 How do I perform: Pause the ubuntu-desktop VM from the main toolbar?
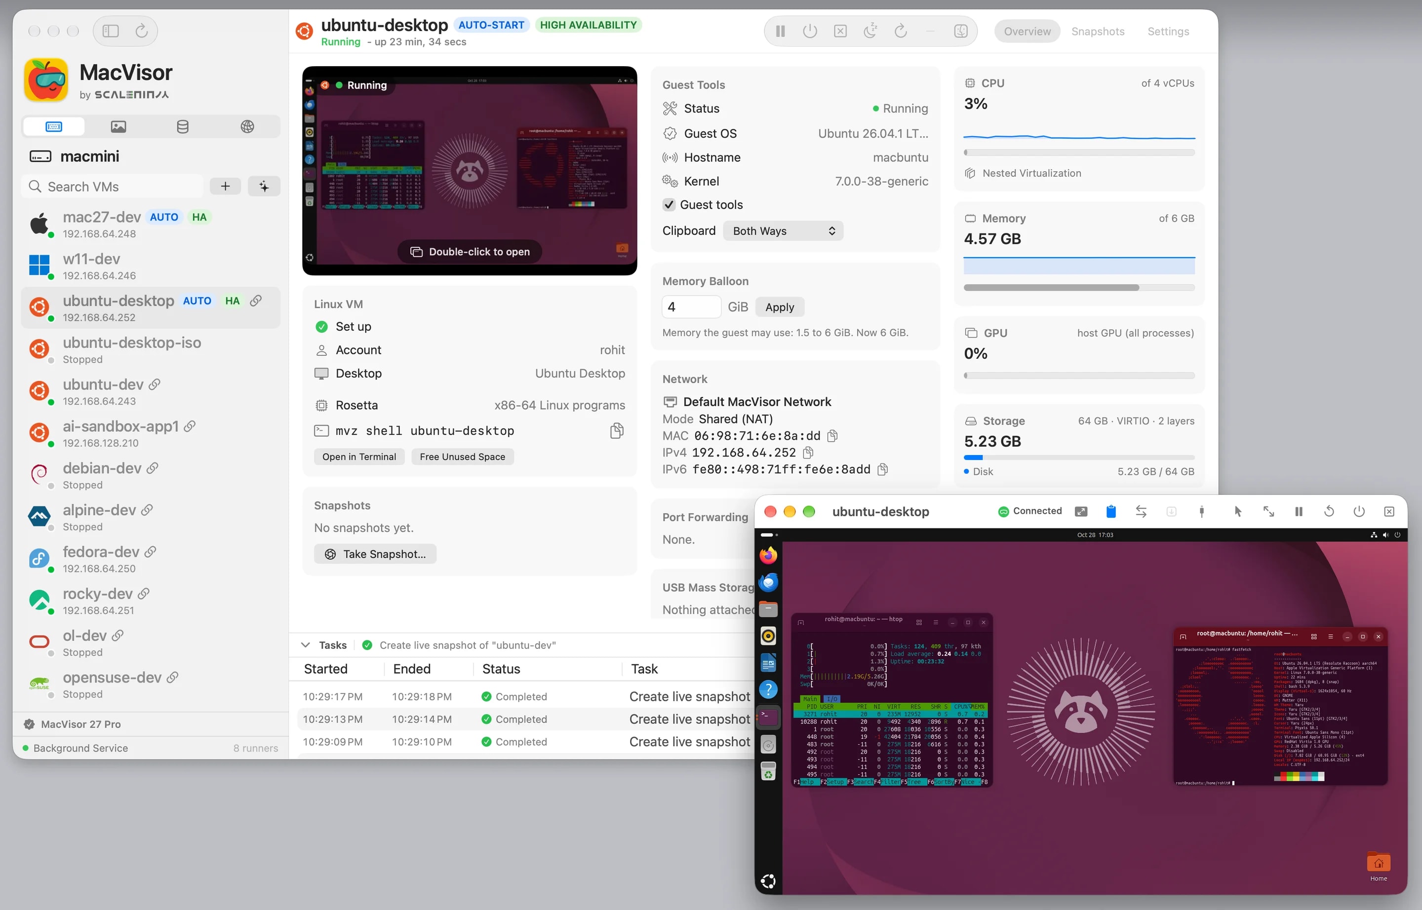point(781,31)
